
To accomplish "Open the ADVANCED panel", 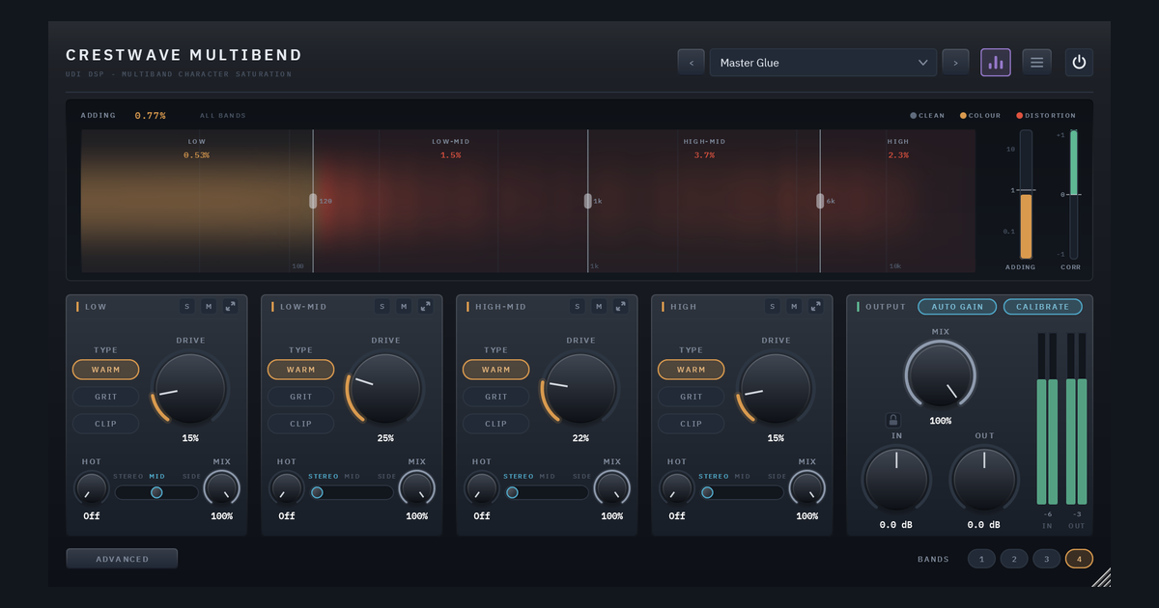I will point(122,559).
